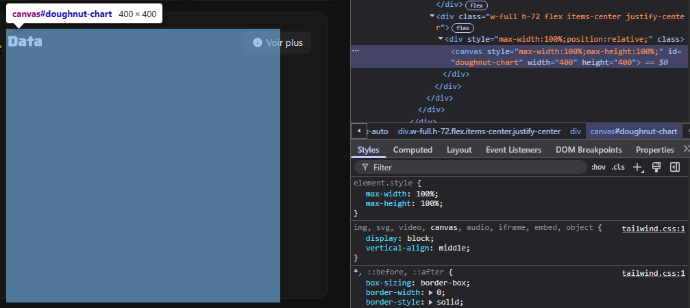Open the .cls classes editor
The width and height of the screenshot is (690, 308).
tap(618, 167)
